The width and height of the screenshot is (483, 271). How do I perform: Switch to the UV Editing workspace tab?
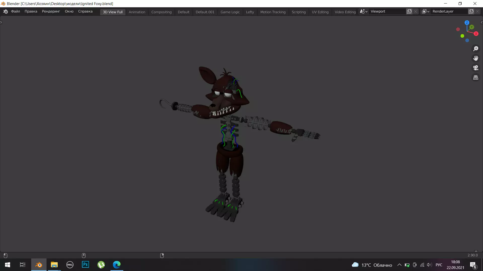click(x=320, y=12)
